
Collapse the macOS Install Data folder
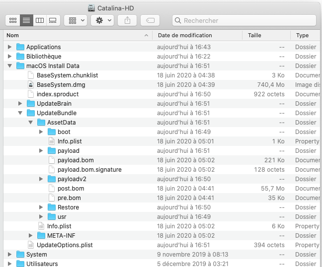[x=9, y=66]
